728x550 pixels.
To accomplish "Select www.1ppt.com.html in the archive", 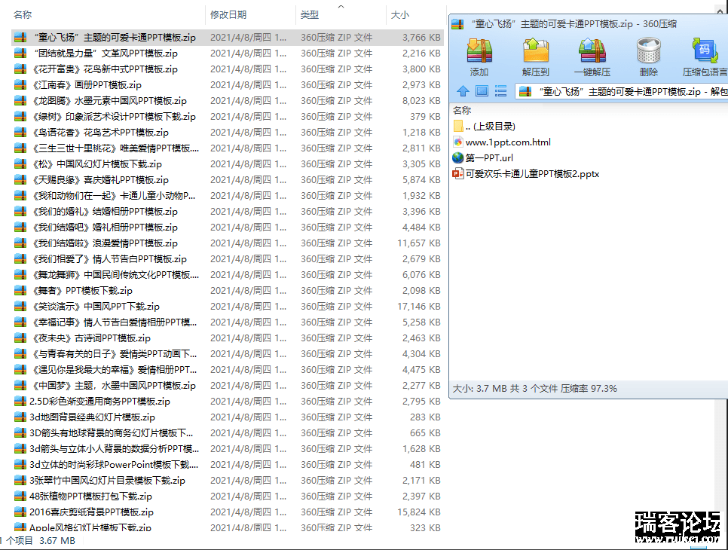I will tap(507, 142).
